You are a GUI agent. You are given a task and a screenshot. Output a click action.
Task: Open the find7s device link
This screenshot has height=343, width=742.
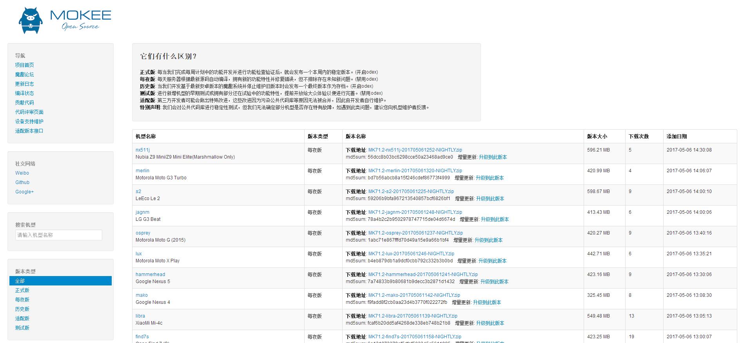point(142,337)
